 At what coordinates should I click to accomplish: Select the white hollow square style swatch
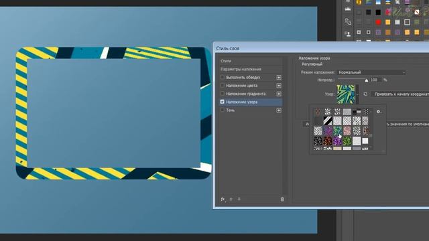(x=407, y=22)
